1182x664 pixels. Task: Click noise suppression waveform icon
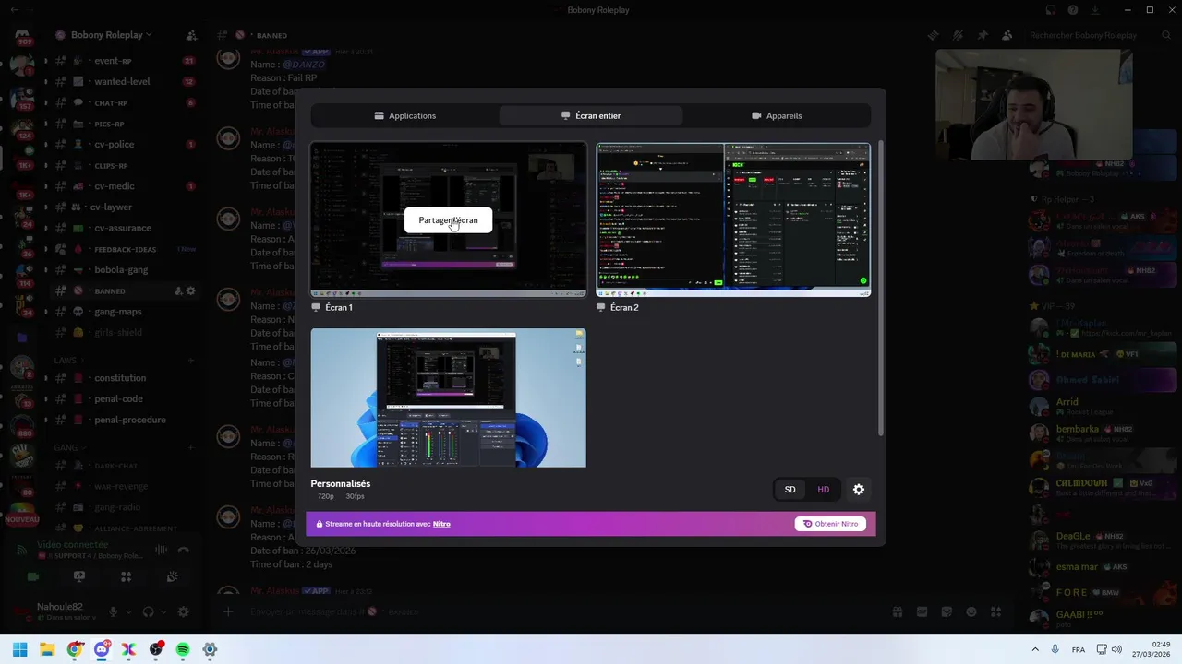(x=162, y=550)
